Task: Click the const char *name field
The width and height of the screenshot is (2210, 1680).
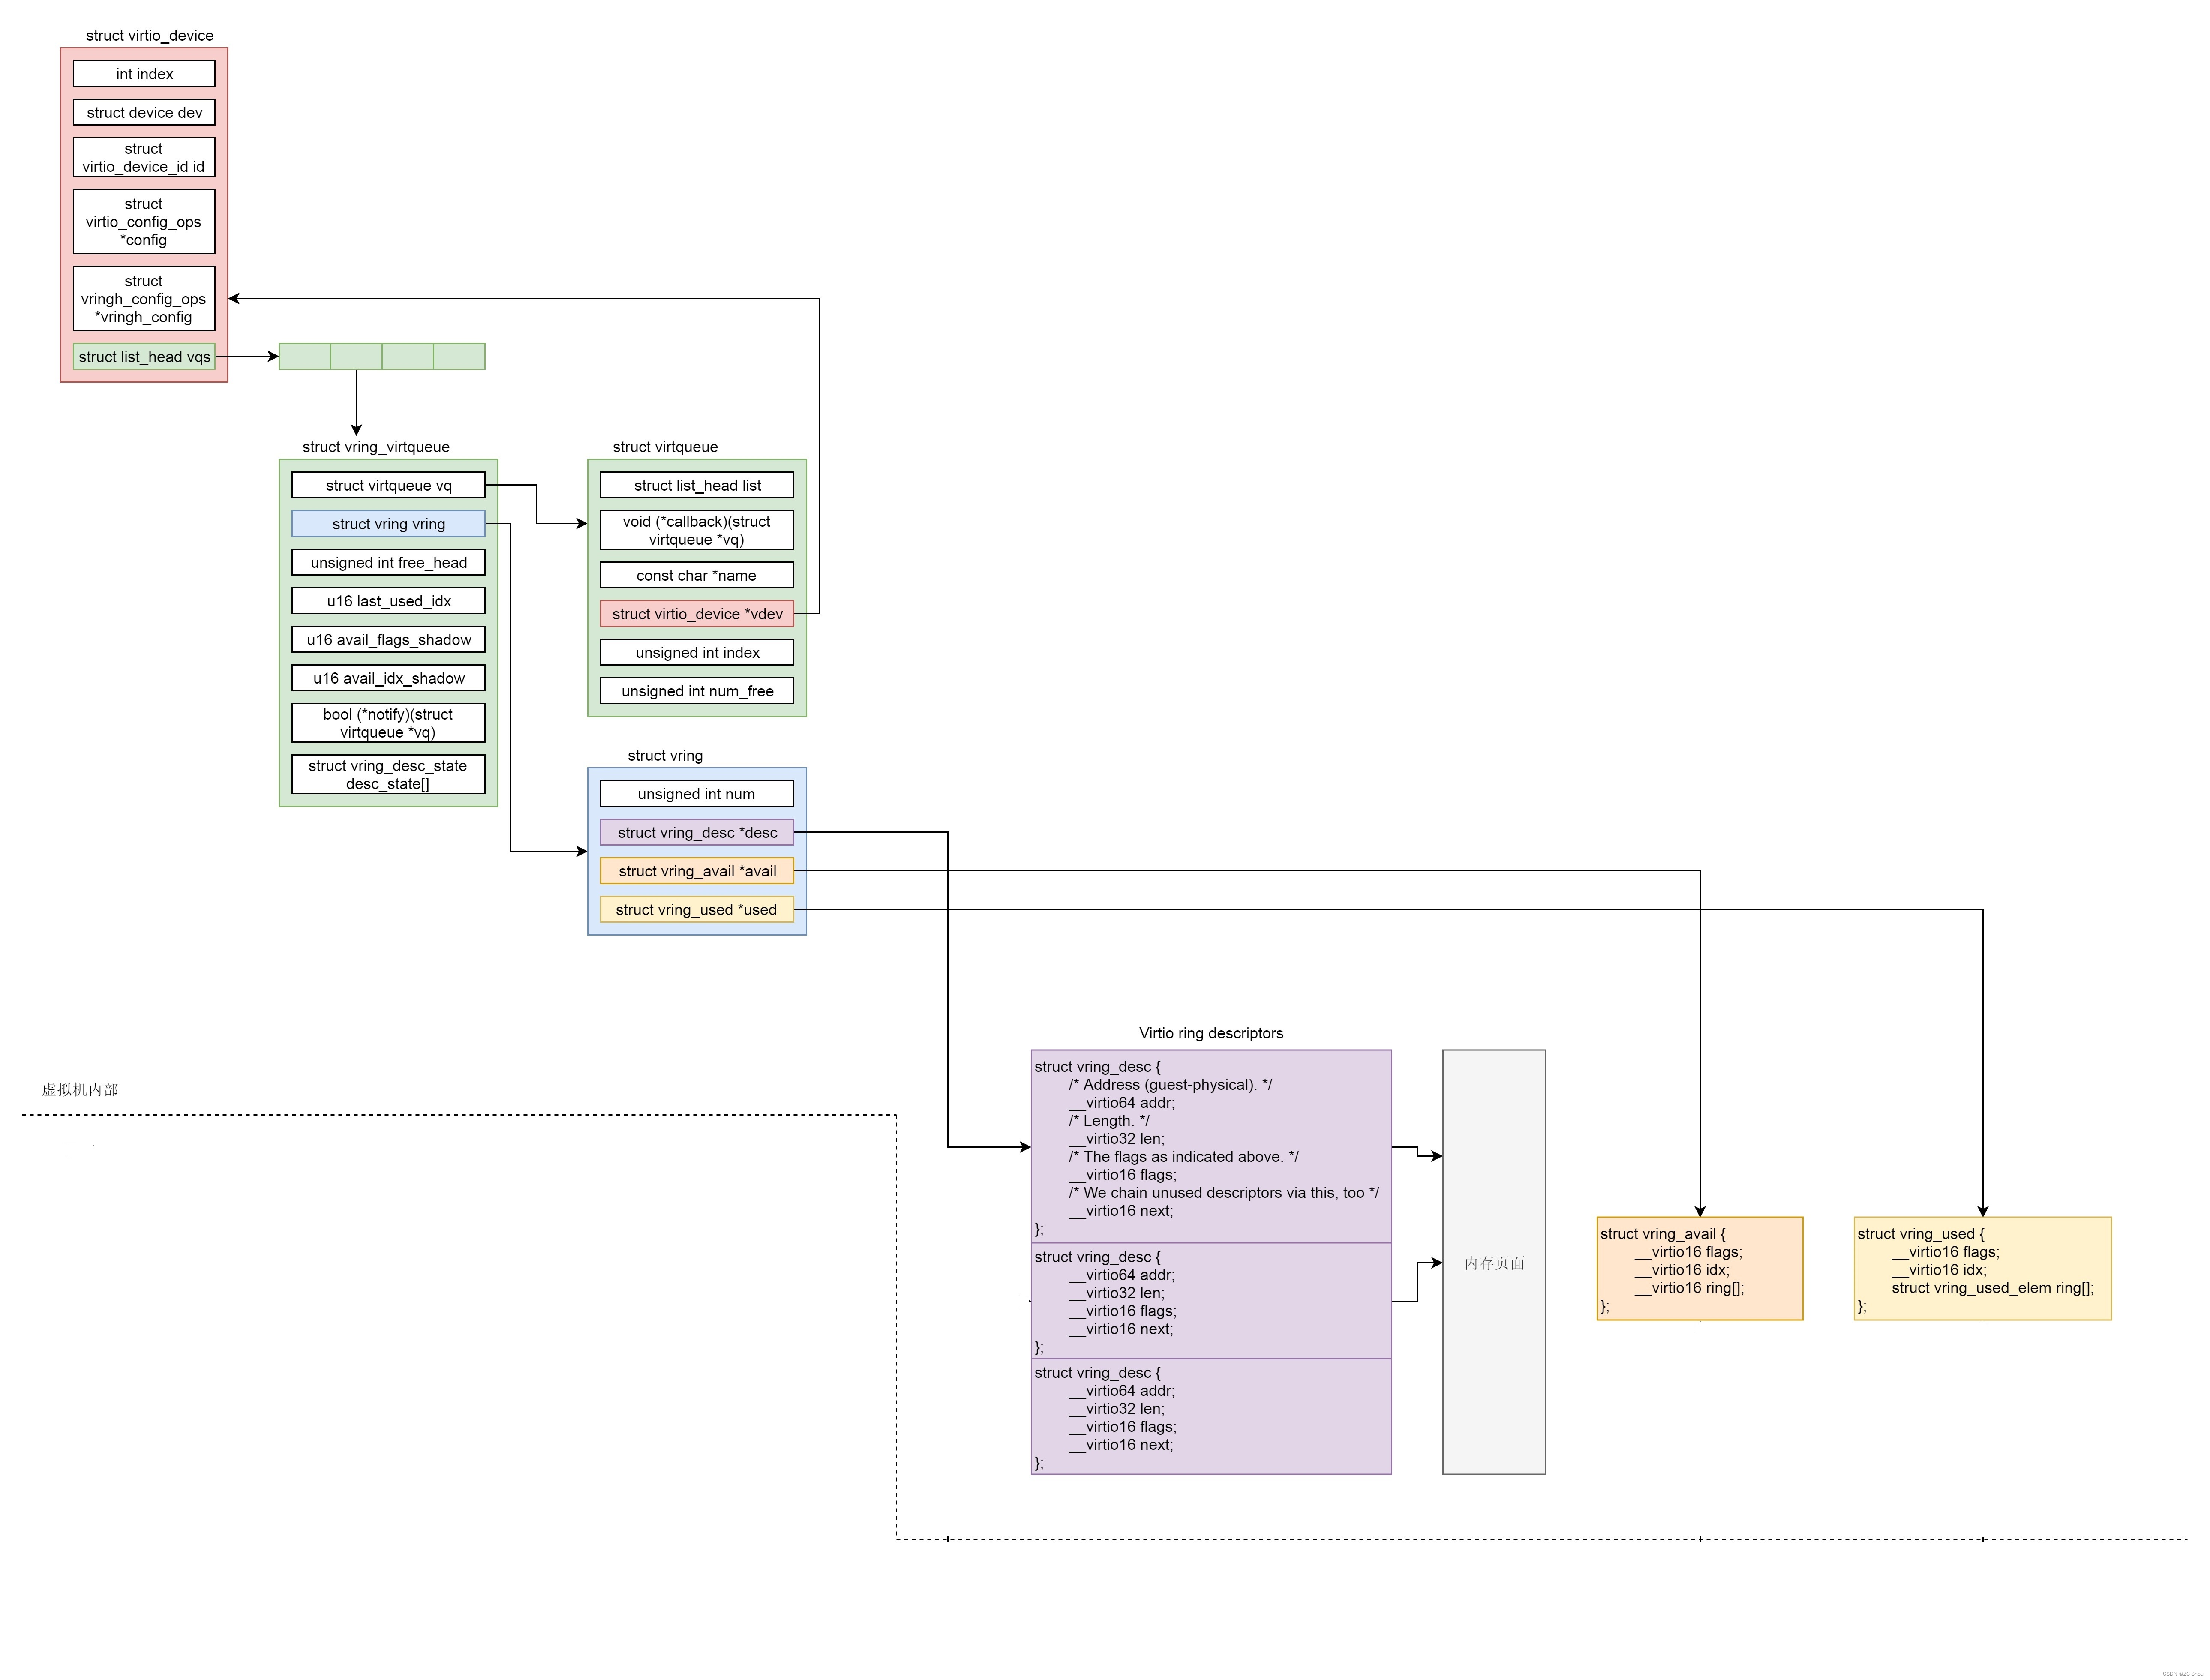Action: pos(696,575)
